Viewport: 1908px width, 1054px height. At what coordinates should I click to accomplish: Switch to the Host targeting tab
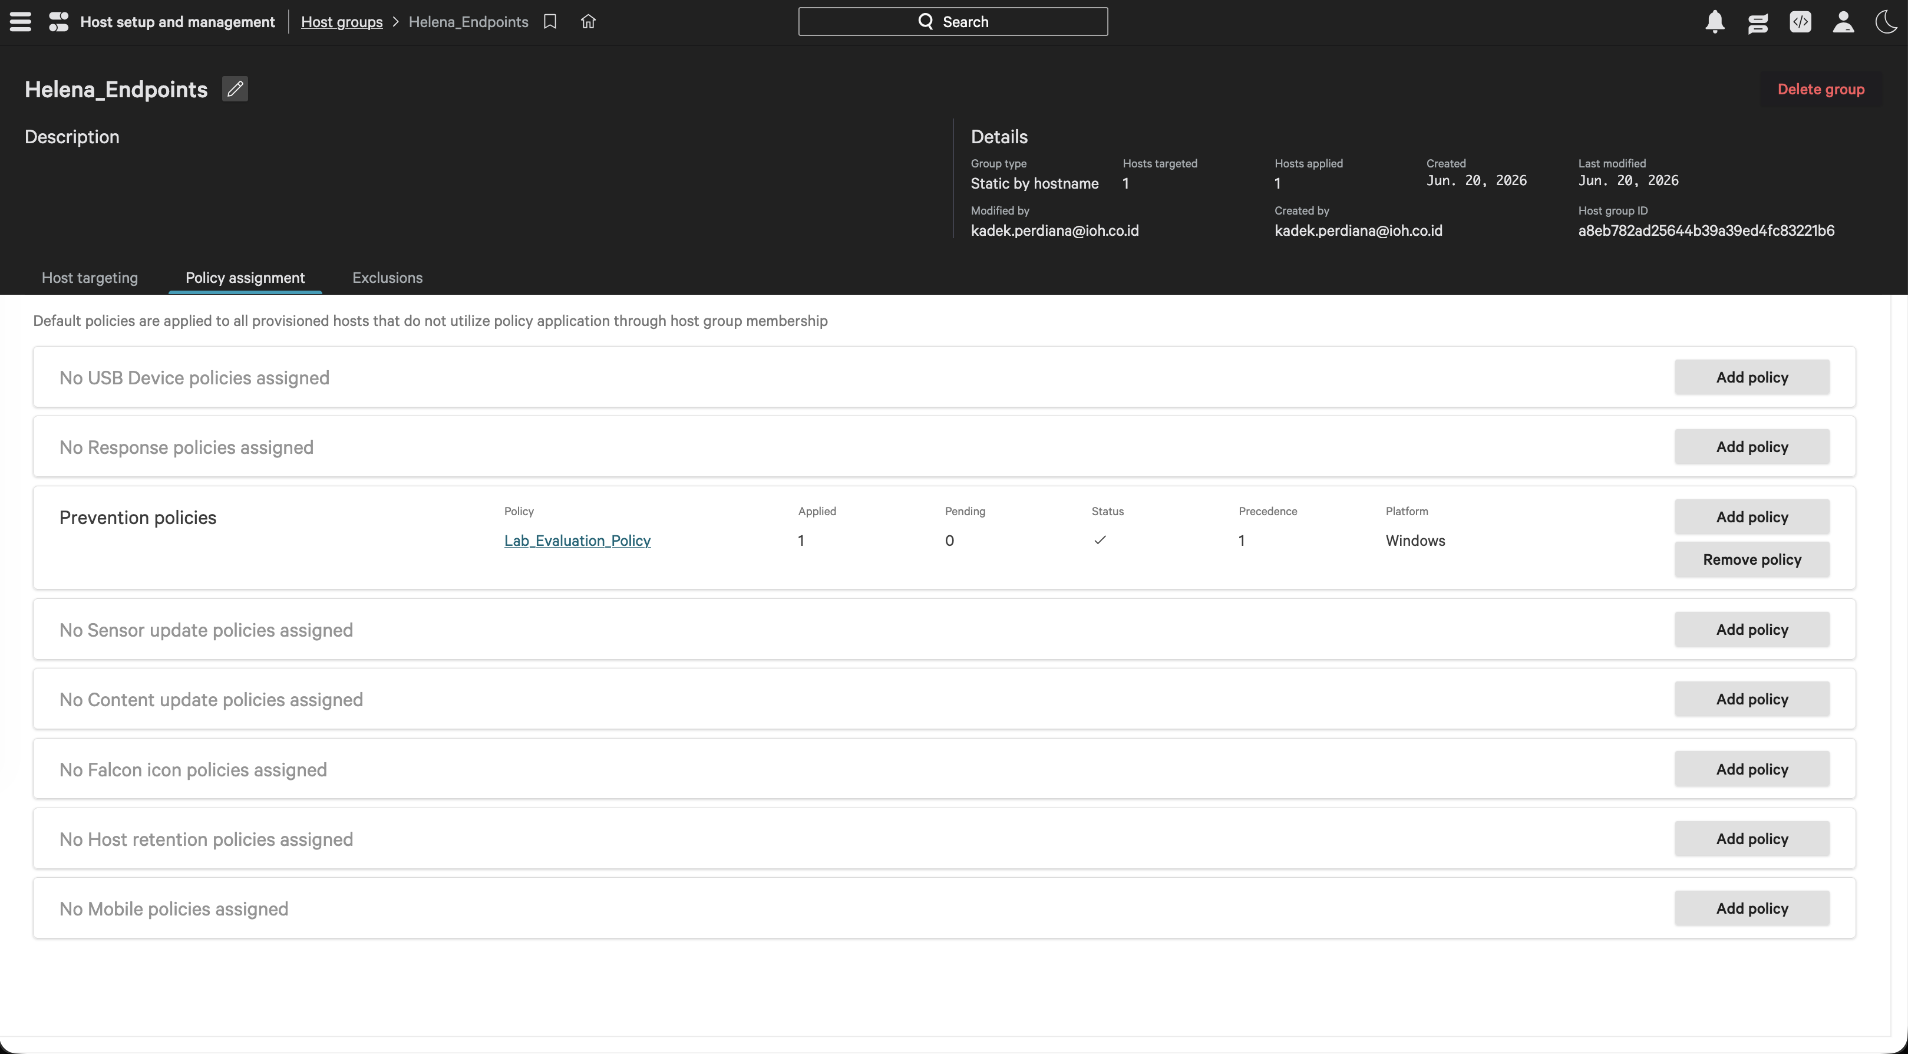[90, 277]
